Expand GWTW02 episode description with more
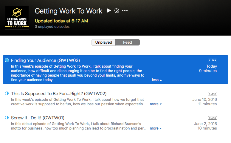Image resolution: width=231 pixels, height=143 pixels. click(x=156, y=104)
